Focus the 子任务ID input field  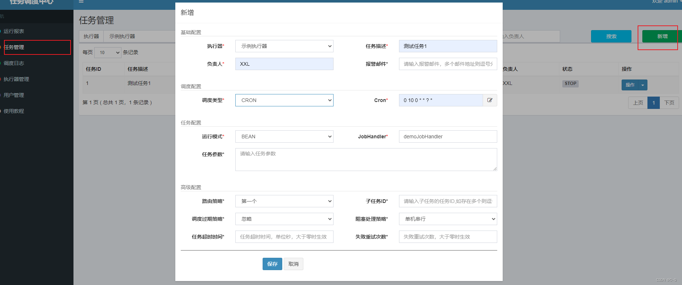[x=448, y=201]
